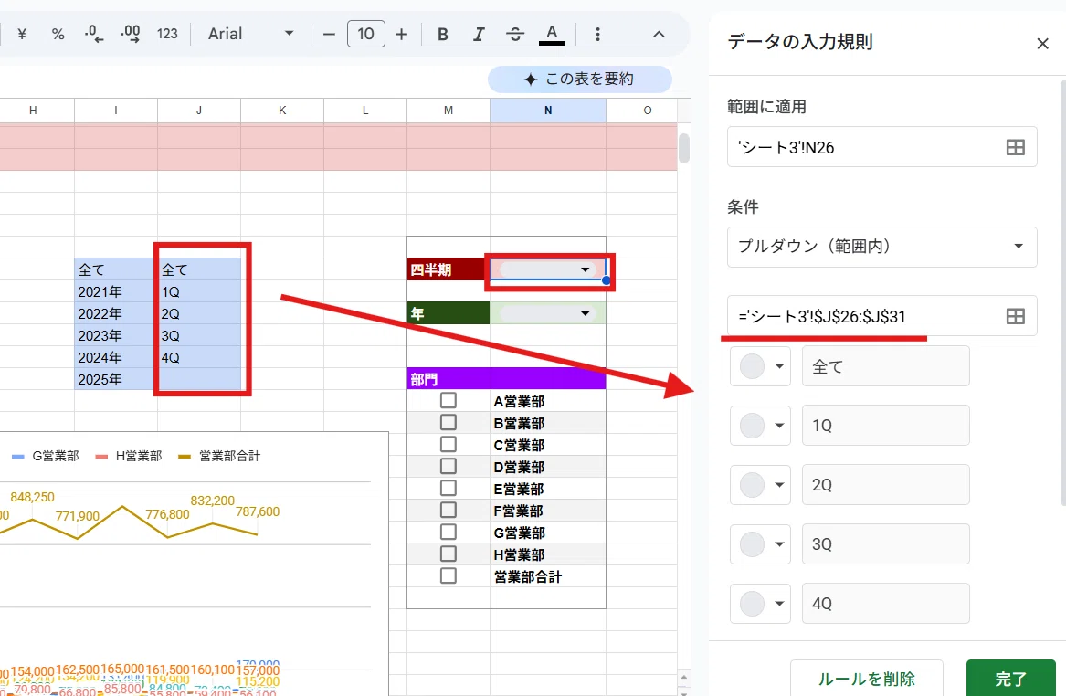
Task: Check the G営業部 checkbox
Action: [x=448, y=532]
